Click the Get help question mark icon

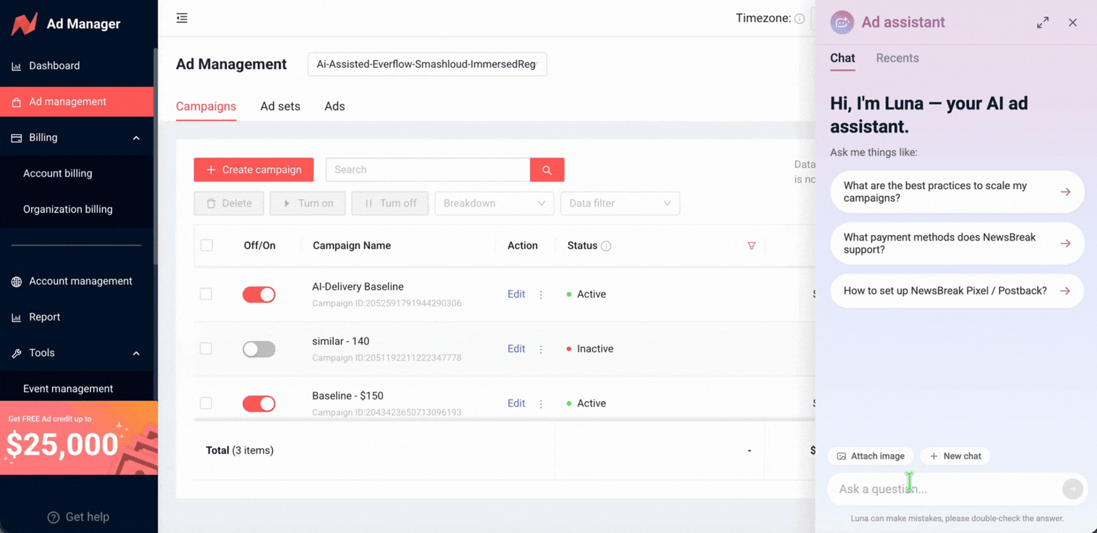click(54, 517)
